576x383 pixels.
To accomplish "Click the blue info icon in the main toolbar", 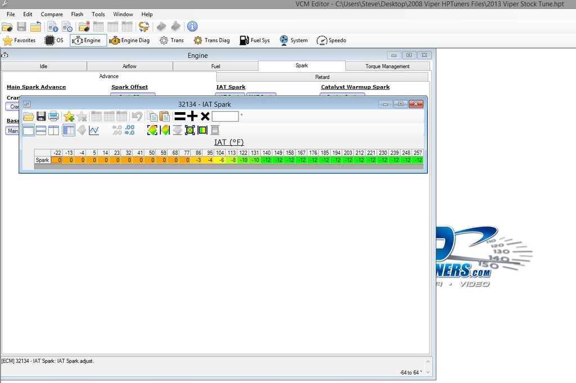I will click(x=192, y=26).
